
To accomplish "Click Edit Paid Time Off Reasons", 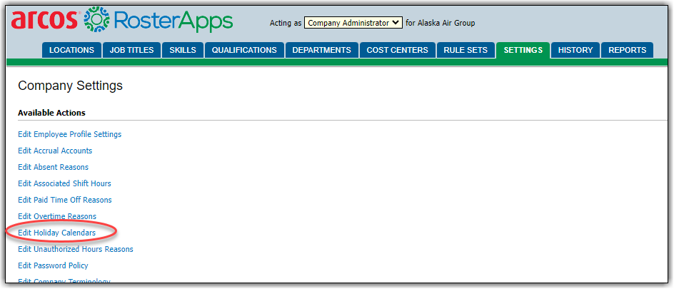I will coord(64,200).
